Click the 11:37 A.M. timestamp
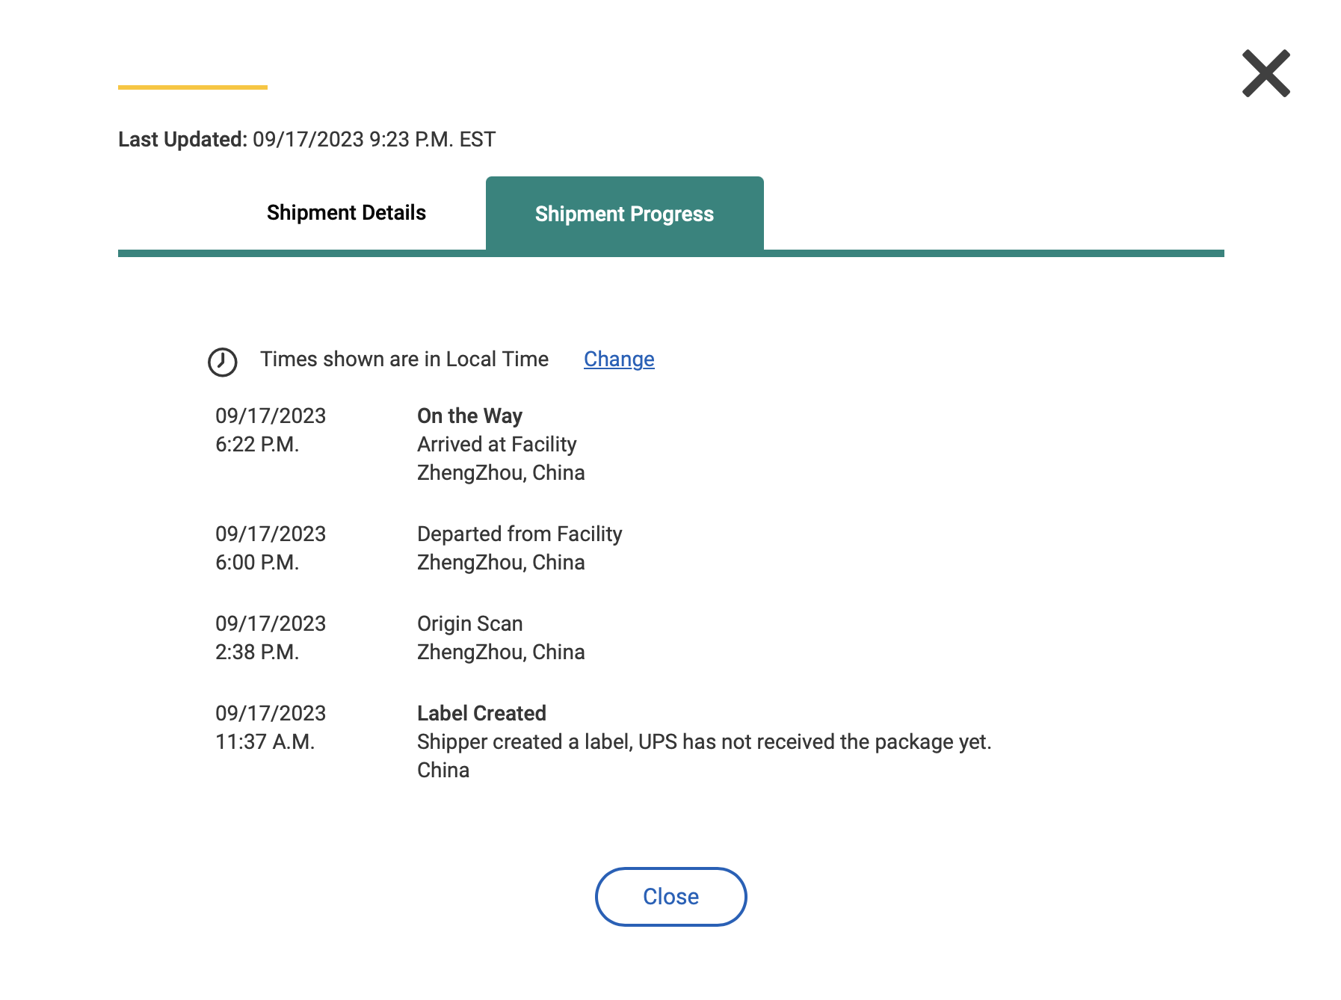1341x1000 pixels. pyautogui.click(x=265, y=742)
